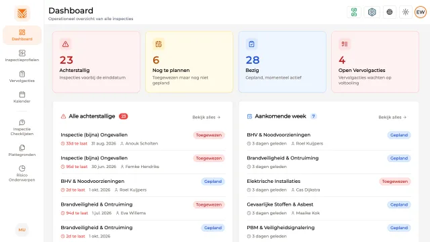Go to Vervolgacties in the sidebar

[22, 77]
